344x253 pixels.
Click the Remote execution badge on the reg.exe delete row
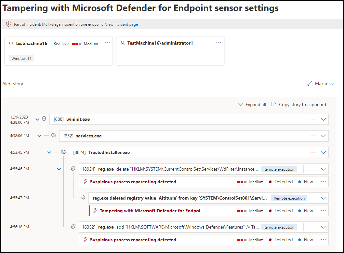point(279,169)
